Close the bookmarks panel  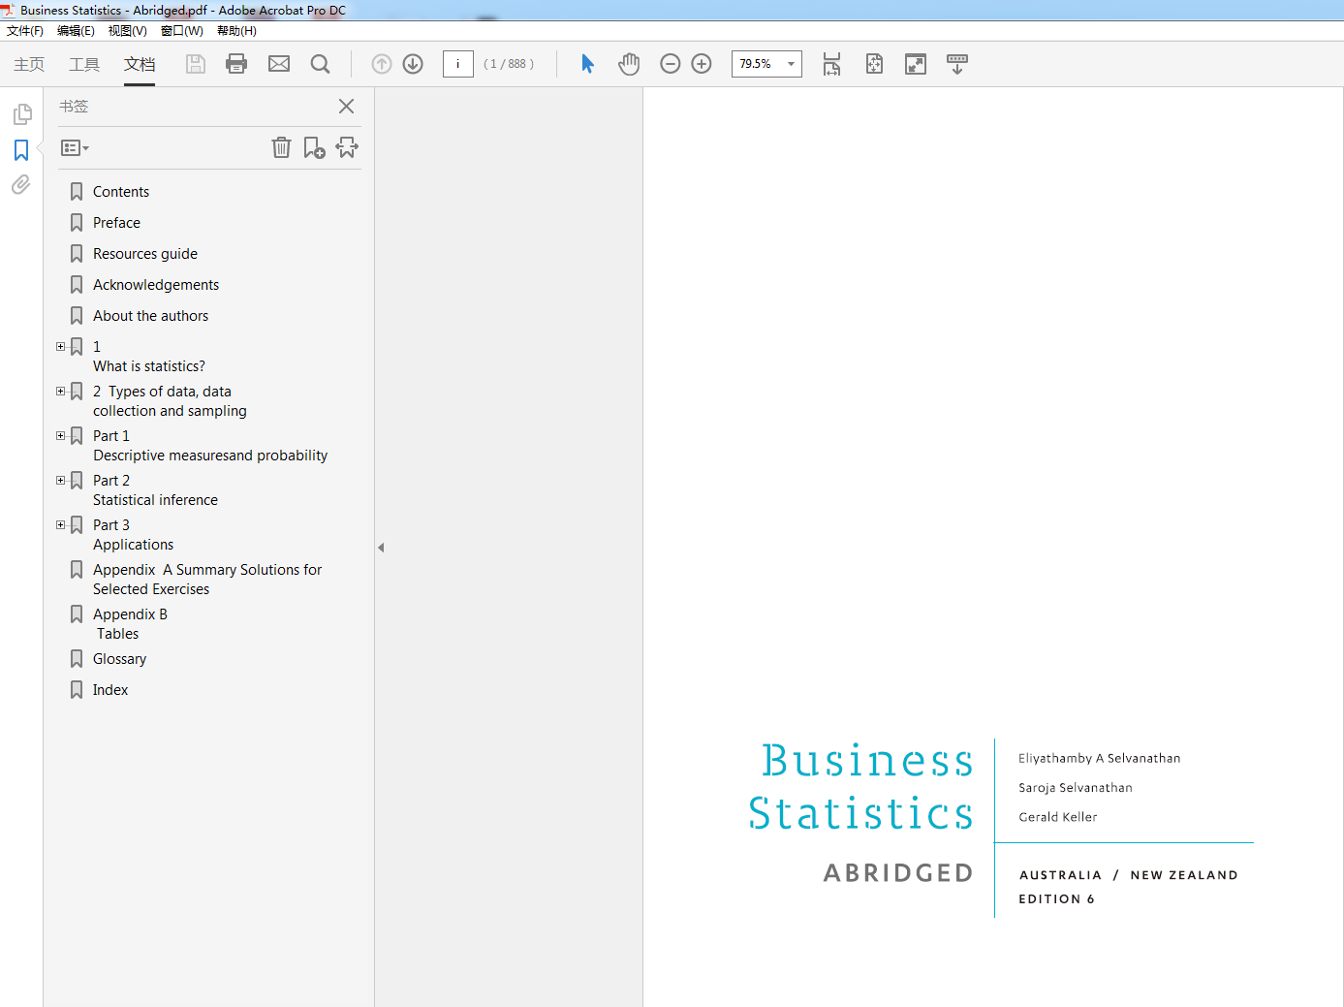point(346,106)
